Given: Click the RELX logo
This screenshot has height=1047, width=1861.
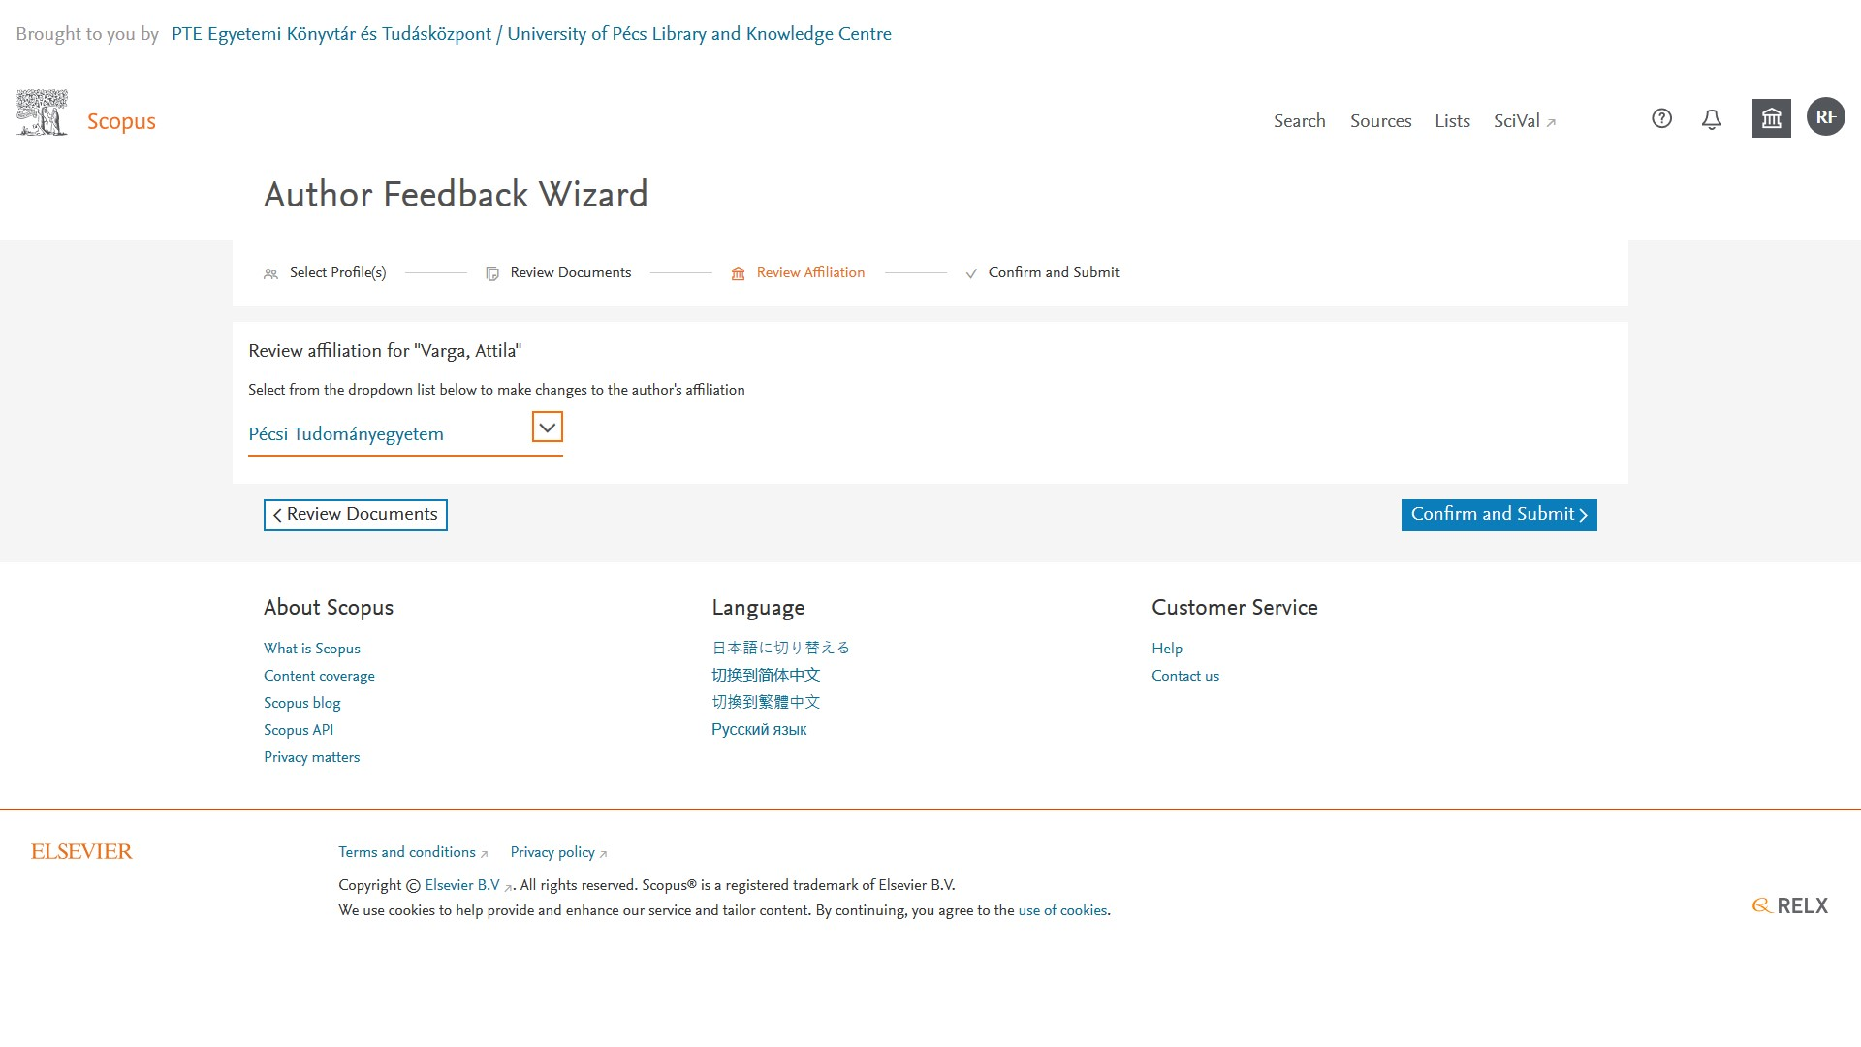Looking at the screenshot, I should (x=1789, y=905).
